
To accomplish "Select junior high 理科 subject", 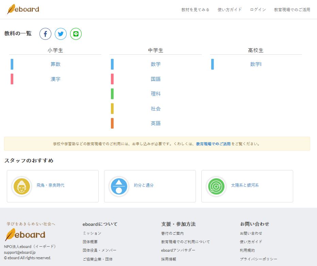I will point(156,94).
